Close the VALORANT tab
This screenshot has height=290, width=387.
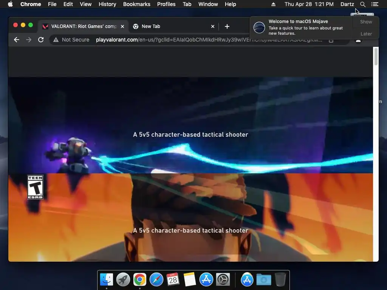(122, 26)
